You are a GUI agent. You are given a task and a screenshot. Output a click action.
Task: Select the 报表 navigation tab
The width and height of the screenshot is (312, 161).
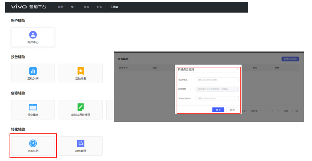(86, 7)
